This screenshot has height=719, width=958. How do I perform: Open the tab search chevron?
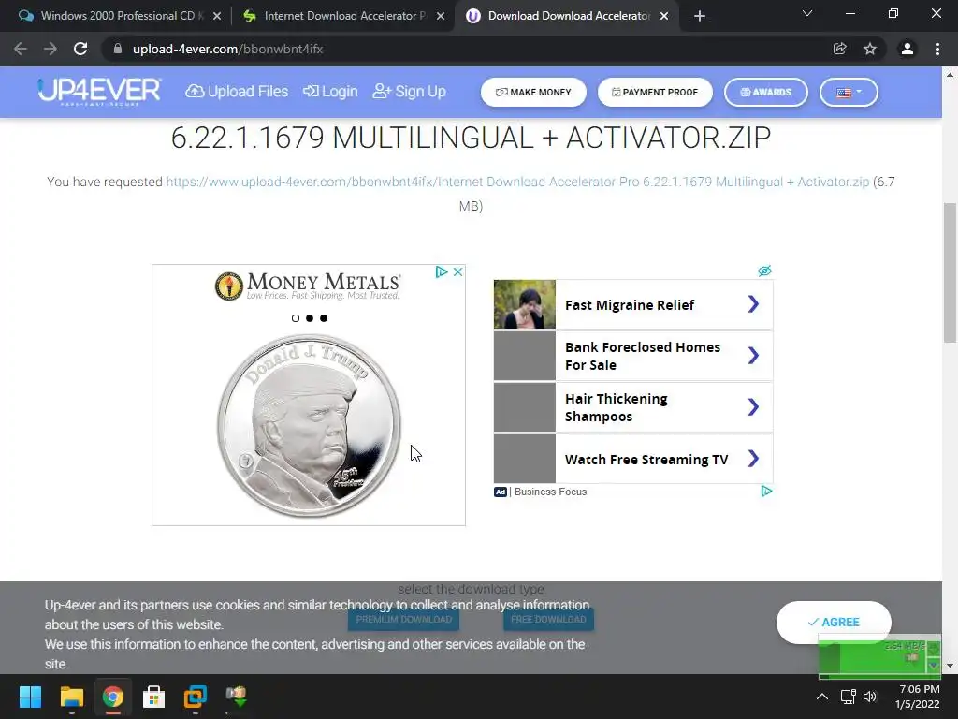807,13
